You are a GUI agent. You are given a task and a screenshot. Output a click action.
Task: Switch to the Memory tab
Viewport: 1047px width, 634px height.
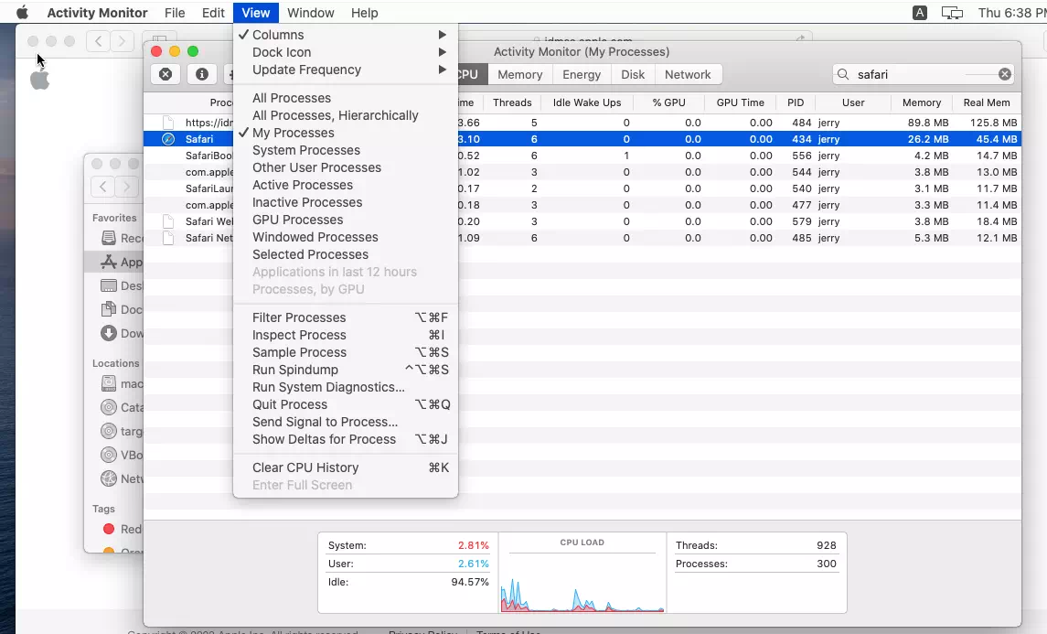[x=519, y=74]
